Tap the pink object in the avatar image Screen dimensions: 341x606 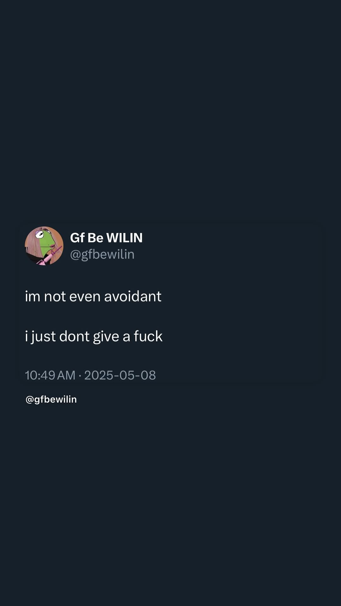[51, 256]
